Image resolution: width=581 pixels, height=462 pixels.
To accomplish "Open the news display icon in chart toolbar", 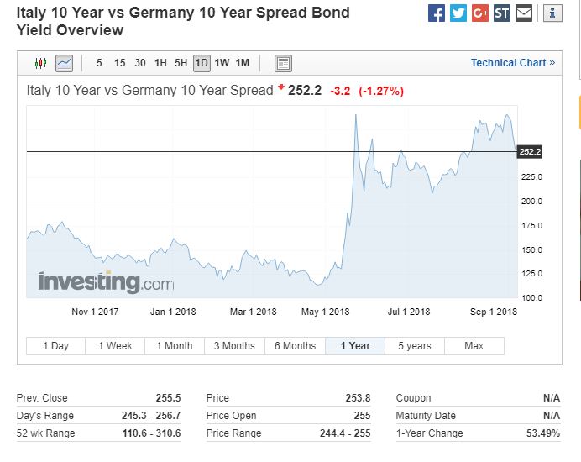I will pyautogui.click(x=283, y=63).
